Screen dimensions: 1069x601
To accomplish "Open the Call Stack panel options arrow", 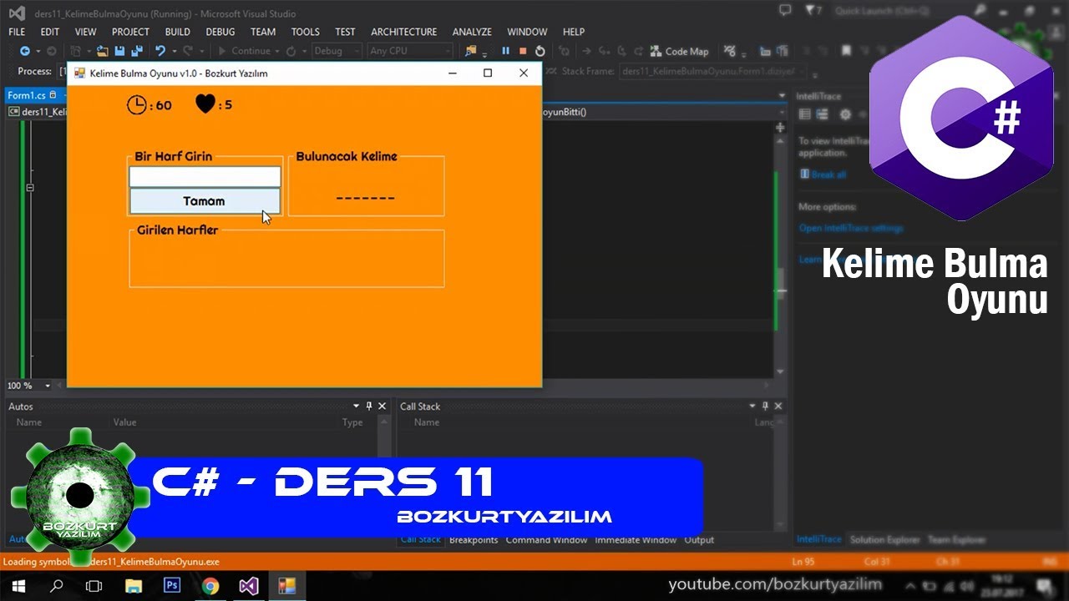I will (752, 406).
